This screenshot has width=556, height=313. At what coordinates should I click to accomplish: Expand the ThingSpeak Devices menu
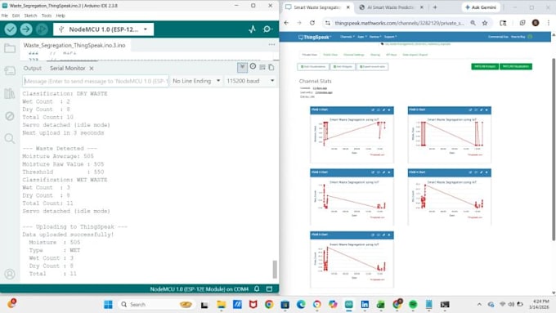coord(375,37)
